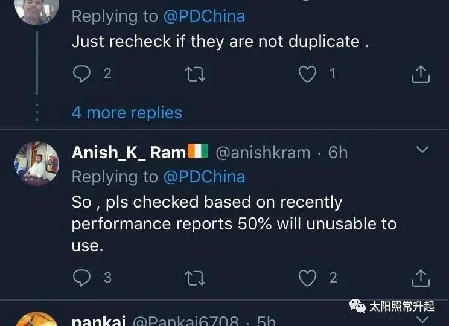Open the "6h" timestamp on Anish's tweet
This screenshot has height=326, width=449.
coord(338,153)
